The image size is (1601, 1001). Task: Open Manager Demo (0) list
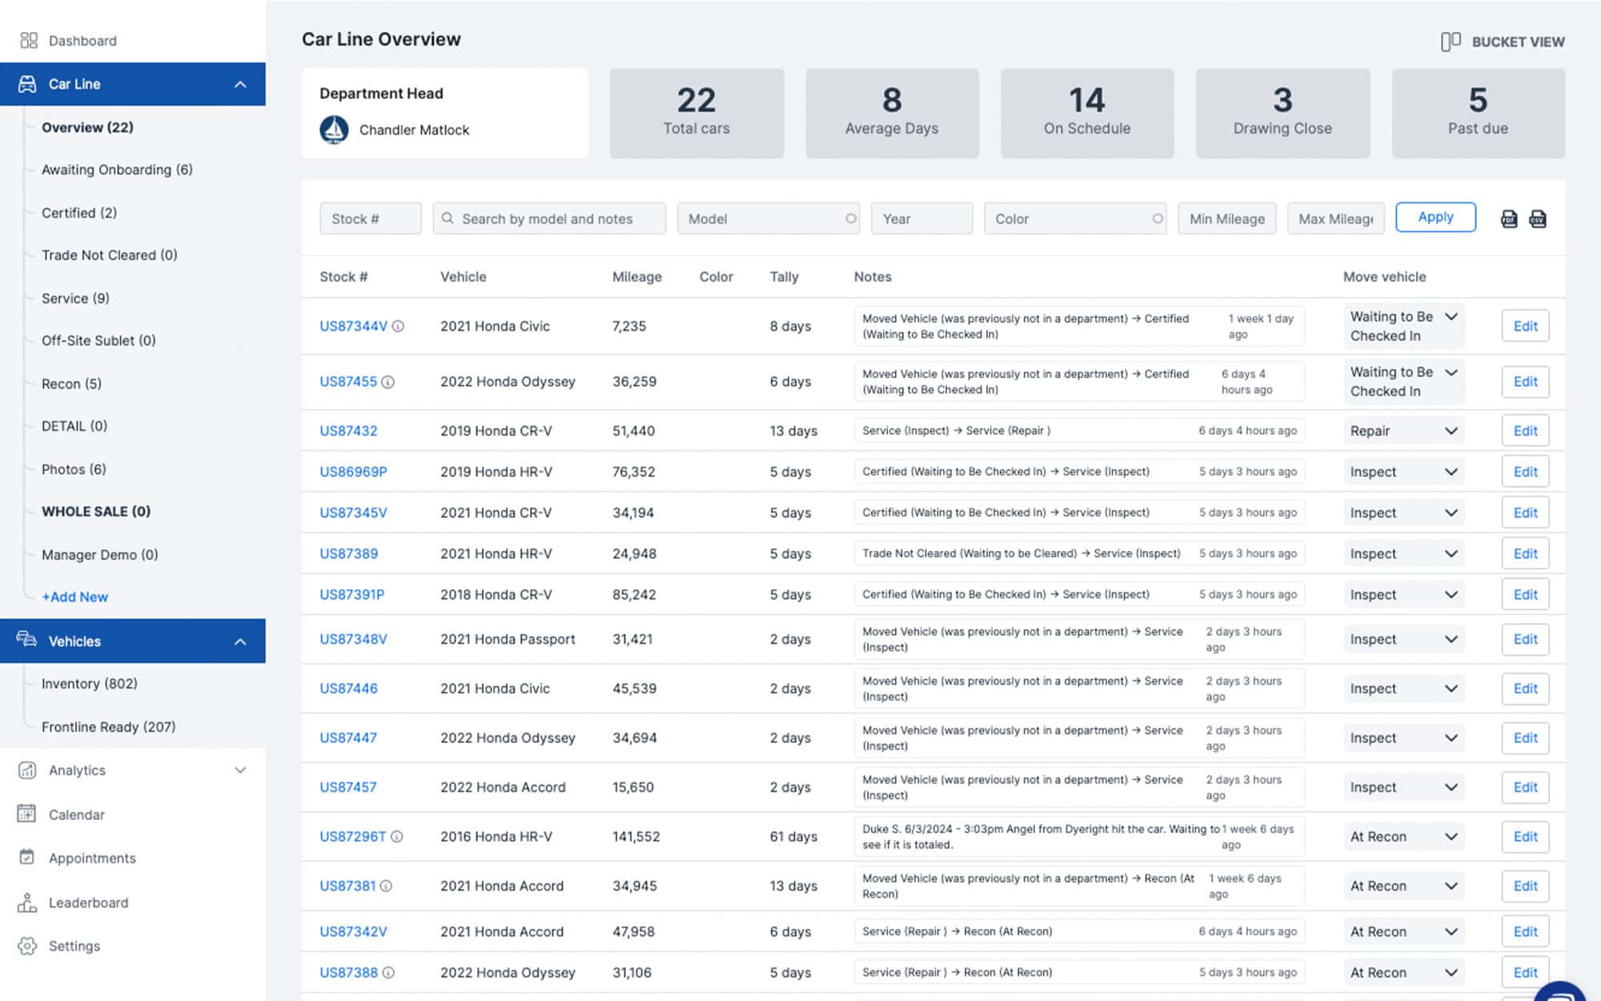[x=100, y=555]
